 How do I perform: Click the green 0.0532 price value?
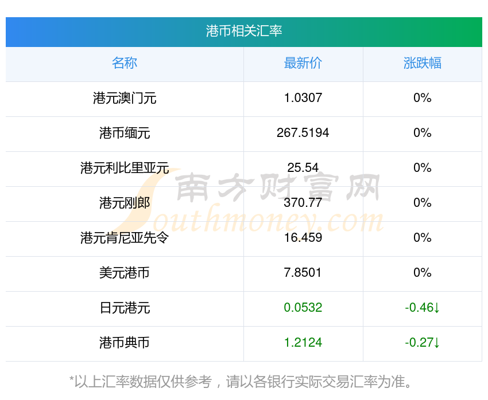(303, 308)
